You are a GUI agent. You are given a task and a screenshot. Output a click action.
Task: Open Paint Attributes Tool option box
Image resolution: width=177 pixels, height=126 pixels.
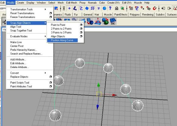click(50, 87)
